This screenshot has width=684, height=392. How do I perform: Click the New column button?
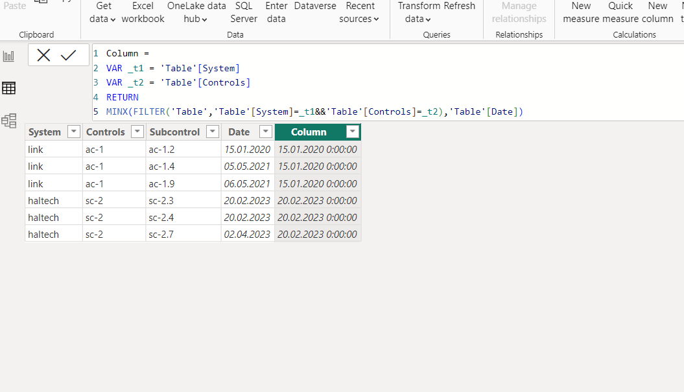coord(657,12)
